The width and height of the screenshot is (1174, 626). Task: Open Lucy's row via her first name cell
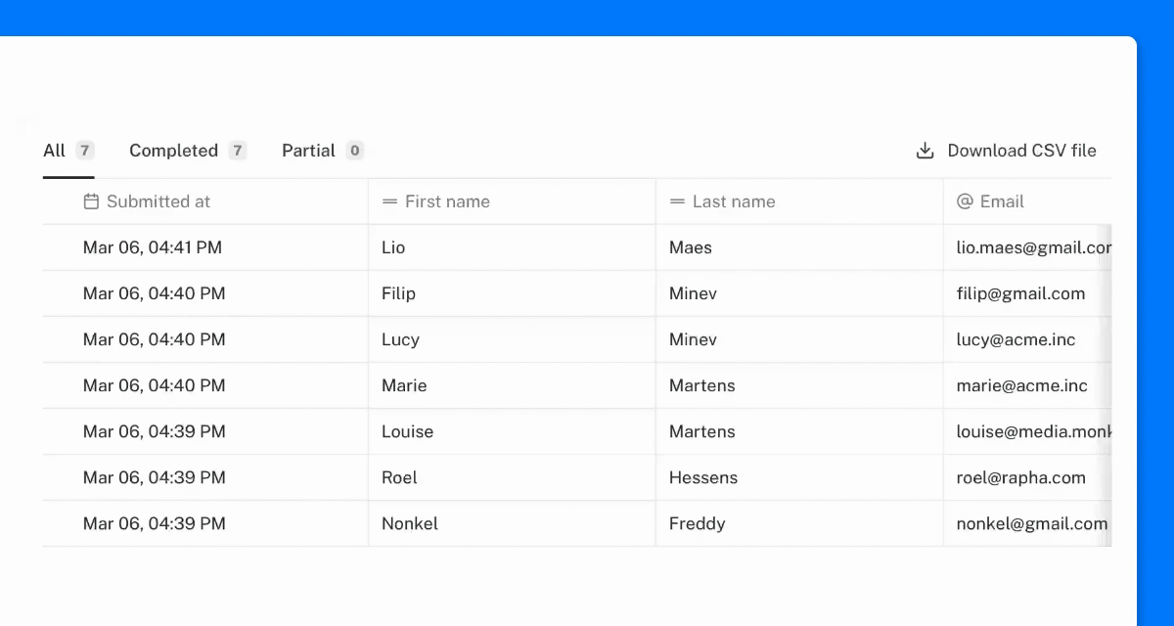coord(512,339)
